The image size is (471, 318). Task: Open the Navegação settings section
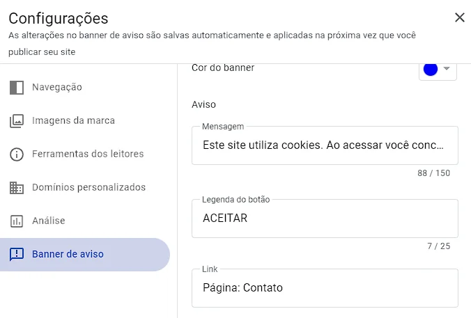tap(57, 87)
